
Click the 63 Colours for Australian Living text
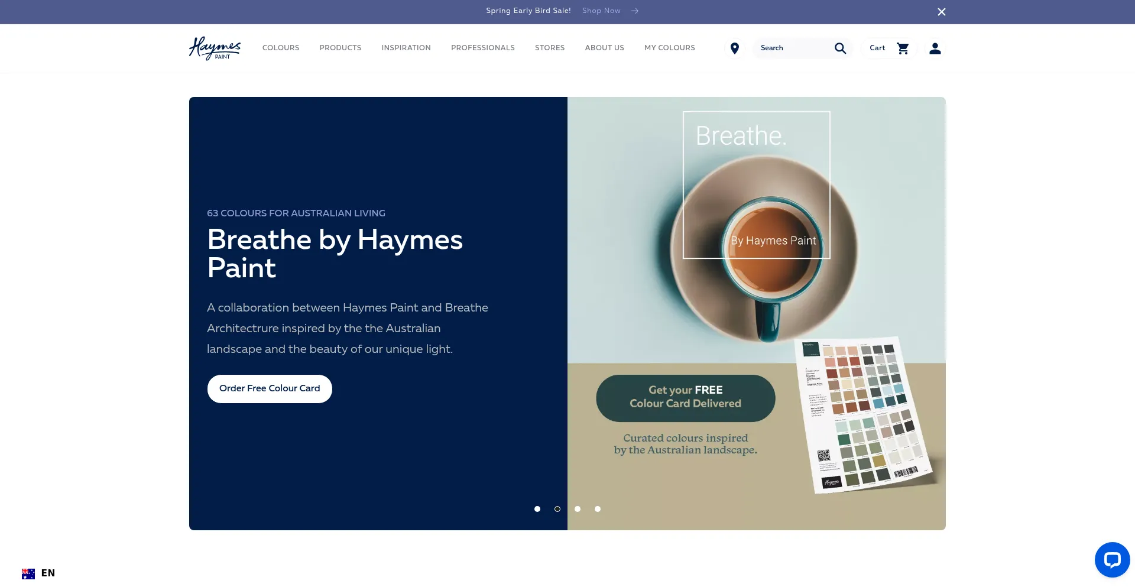pyautogui.click(x=296, y=213)
